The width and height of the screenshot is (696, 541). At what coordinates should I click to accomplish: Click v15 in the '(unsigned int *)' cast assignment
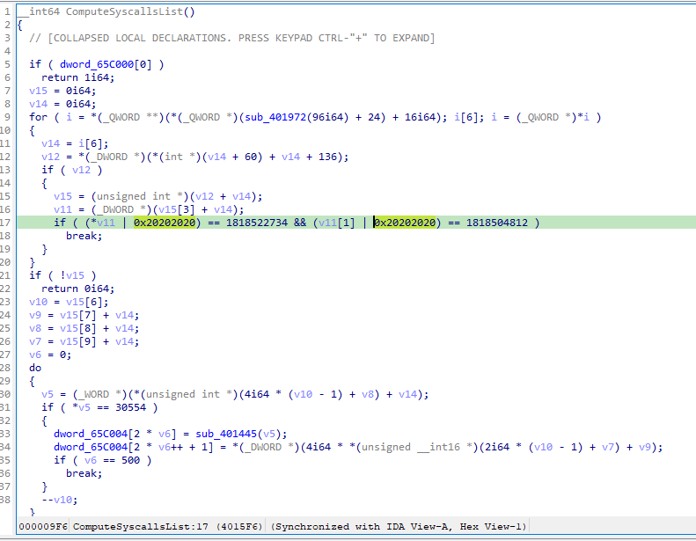(x=62, y=196)
